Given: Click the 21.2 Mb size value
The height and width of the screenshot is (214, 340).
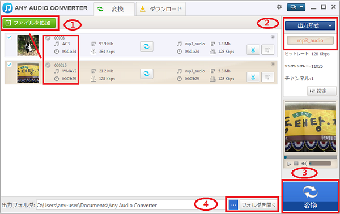Looking at the screenshot, I should [106, 71].
